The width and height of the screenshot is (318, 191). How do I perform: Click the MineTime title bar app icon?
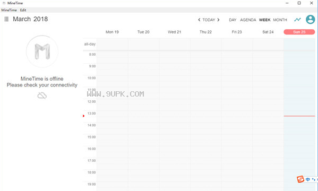pyautogui.click(x=4, y=3)
